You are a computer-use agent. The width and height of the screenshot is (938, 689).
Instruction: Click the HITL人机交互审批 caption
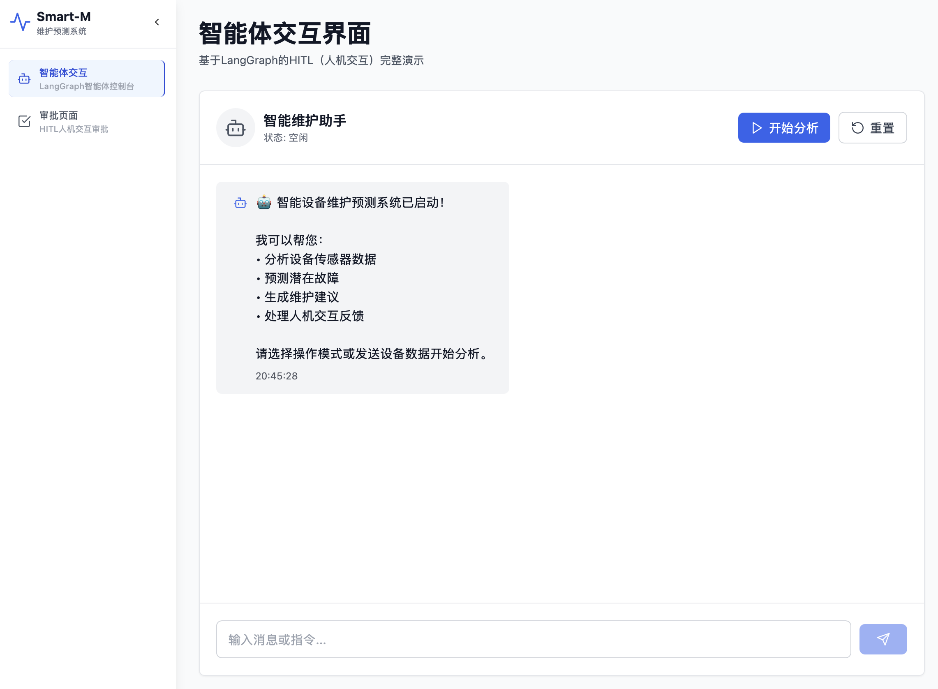point(74,129)
